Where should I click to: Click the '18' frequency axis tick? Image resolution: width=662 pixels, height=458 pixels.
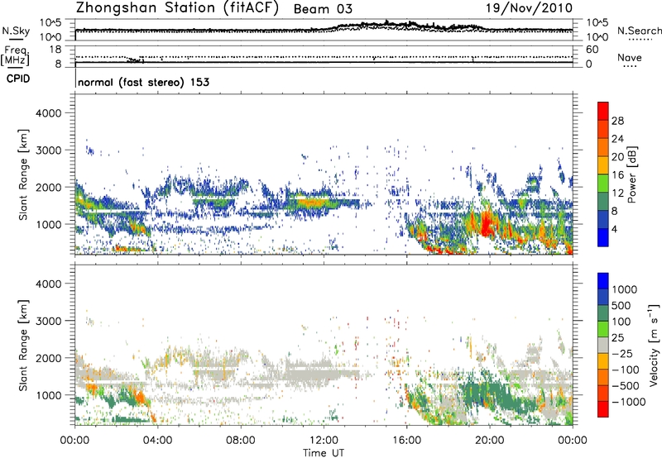55,50
